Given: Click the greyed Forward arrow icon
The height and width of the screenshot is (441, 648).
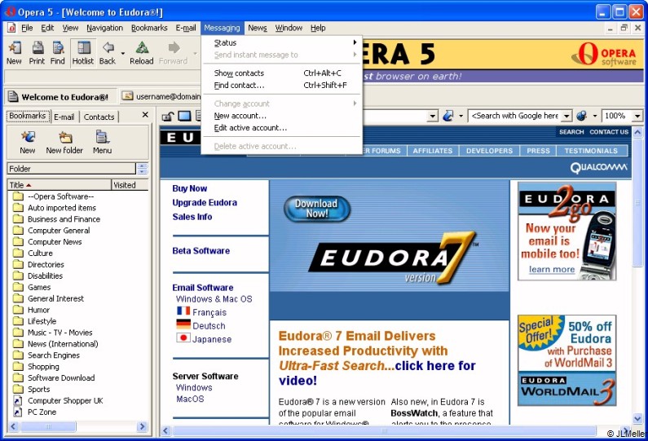Looking at the screenshot, I should click(x=174, y=48).
